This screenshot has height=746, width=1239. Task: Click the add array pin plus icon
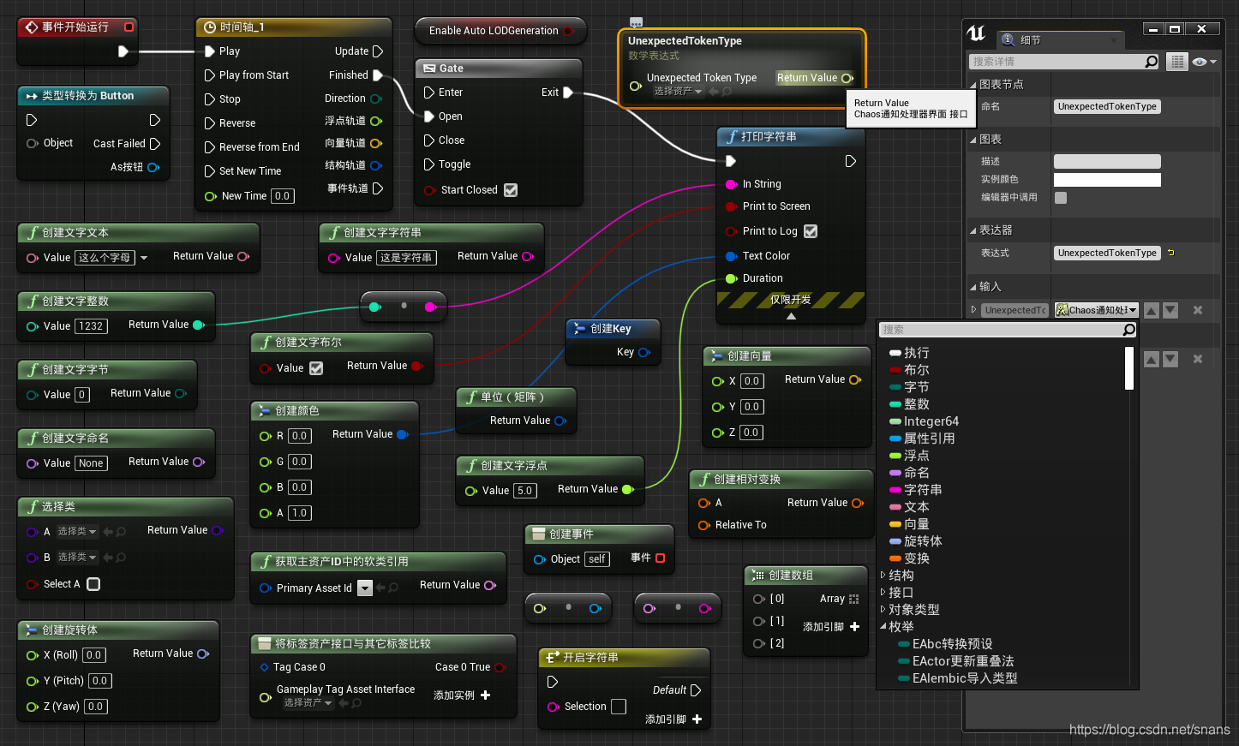[854, 627]
